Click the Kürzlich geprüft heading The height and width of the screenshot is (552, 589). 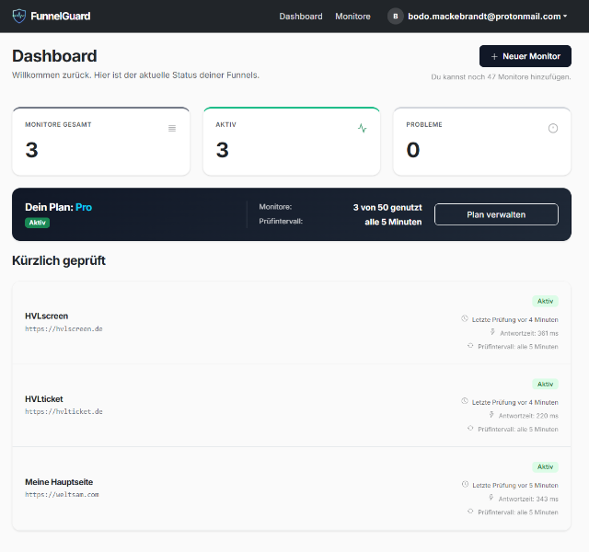(59, 260)
